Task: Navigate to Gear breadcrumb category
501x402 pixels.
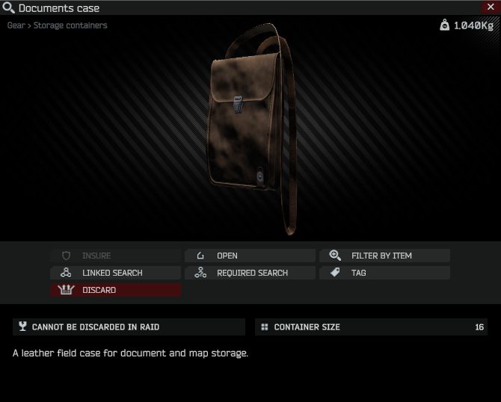Action: 16,25
